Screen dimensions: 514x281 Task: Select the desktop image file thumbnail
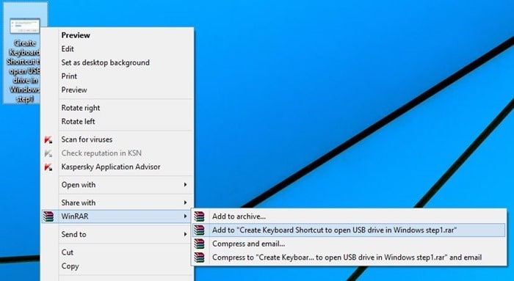[25, 26]
